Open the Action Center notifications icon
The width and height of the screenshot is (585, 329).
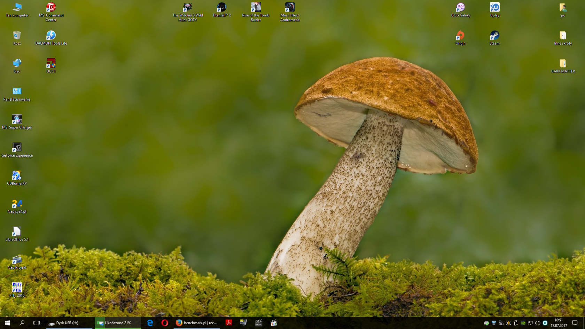pyautogui.click(x=575, y=323)
